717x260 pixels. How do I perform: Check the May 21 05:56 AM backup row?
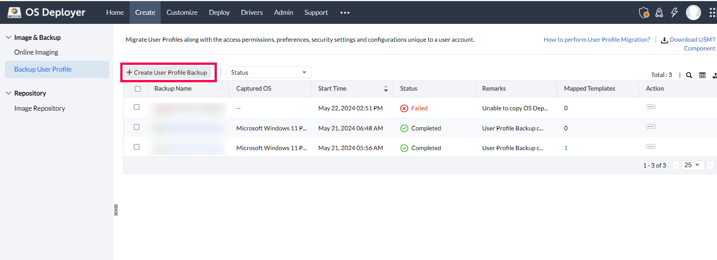click(x=137, y=147)
